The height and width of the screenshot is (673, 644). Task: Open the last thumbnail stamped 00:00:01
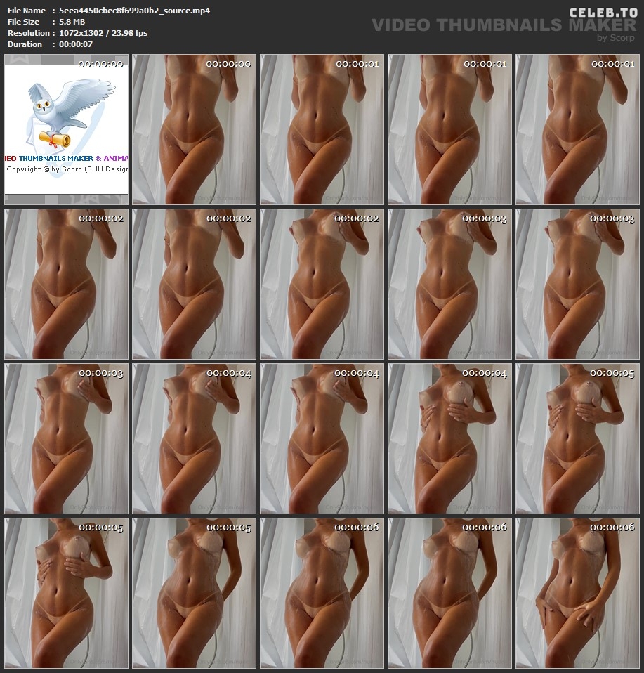click(x=577, y=129)
